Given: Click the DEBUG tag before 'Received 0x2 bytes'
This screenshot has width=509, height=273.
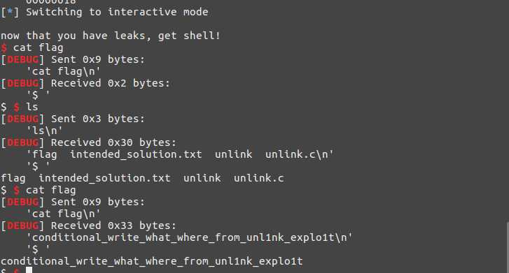Looking at the screenshot, I should [22, 83].
